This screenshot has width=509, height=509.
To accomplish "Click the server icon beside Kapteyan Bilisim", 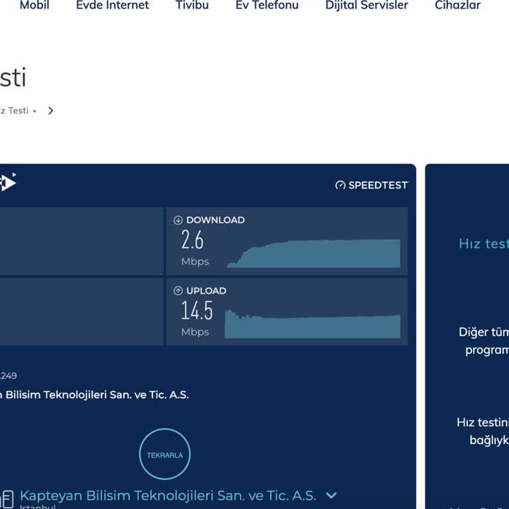I will point(7,498).
